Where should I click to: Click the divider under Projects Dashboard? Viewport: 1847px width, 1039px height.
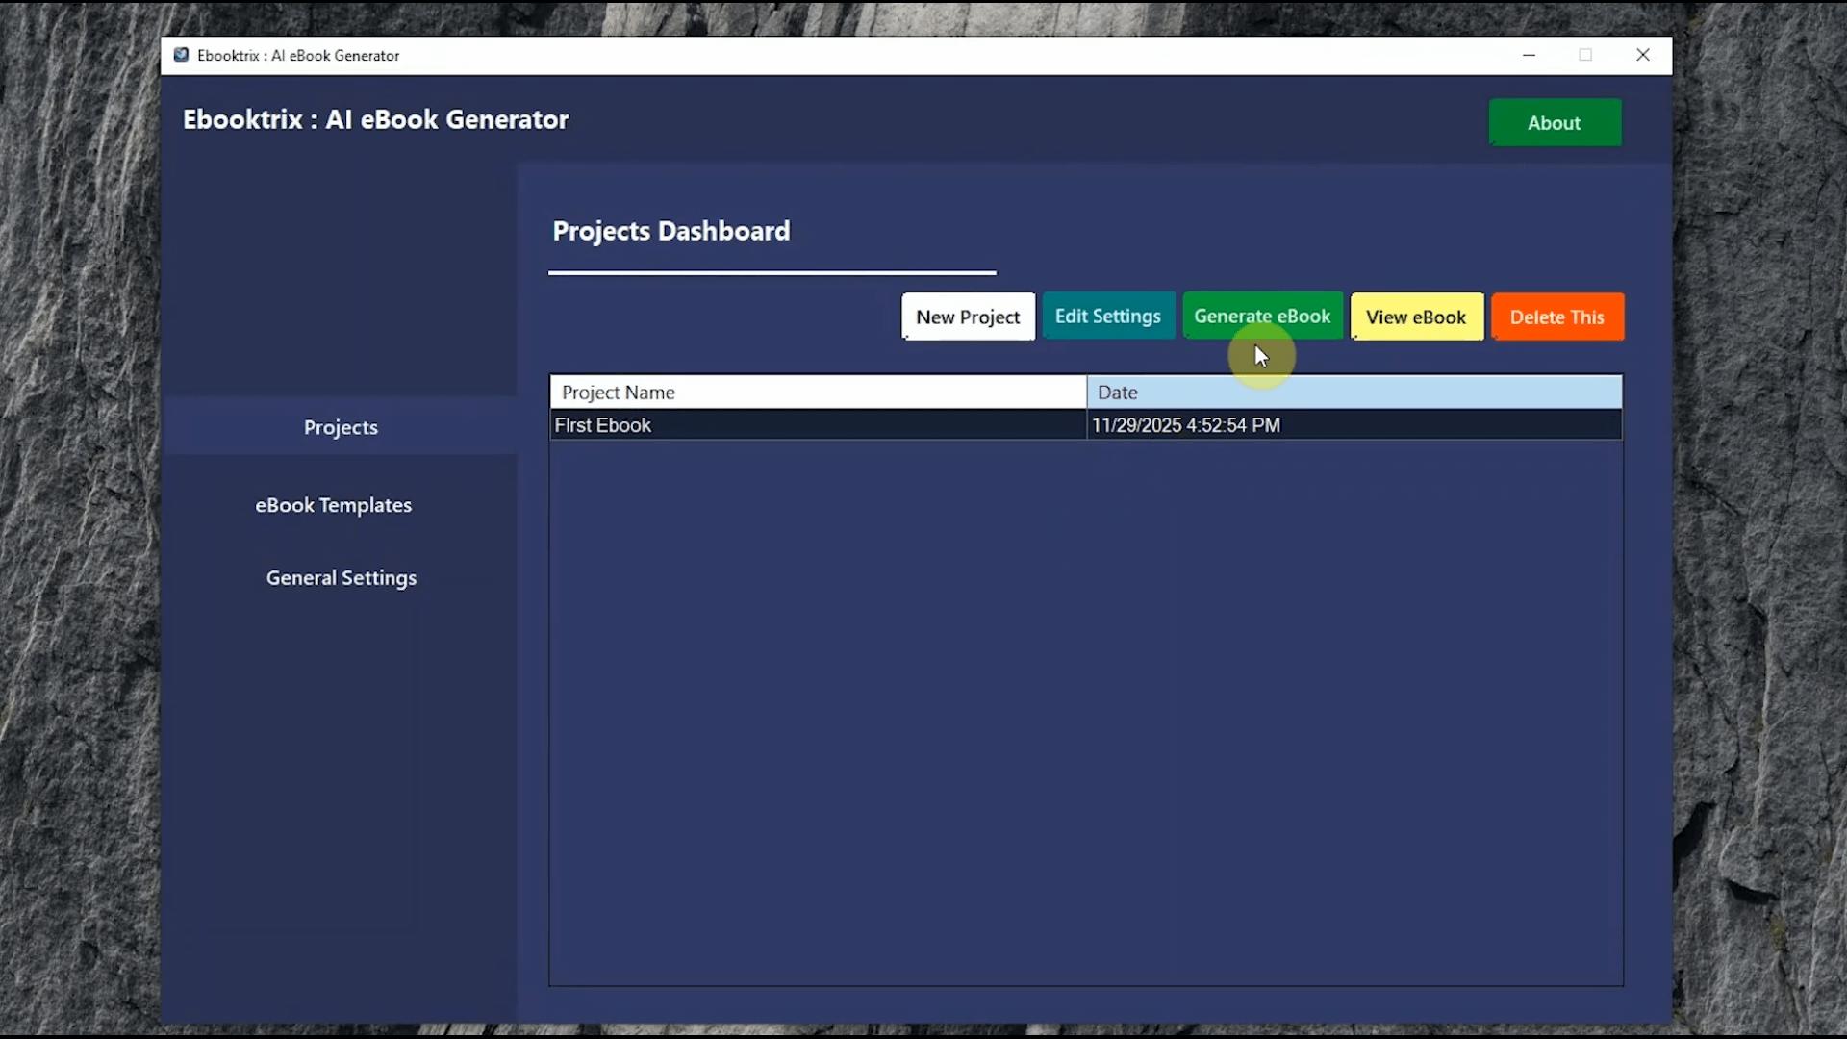pyautogui.click(x=772, y=273)
